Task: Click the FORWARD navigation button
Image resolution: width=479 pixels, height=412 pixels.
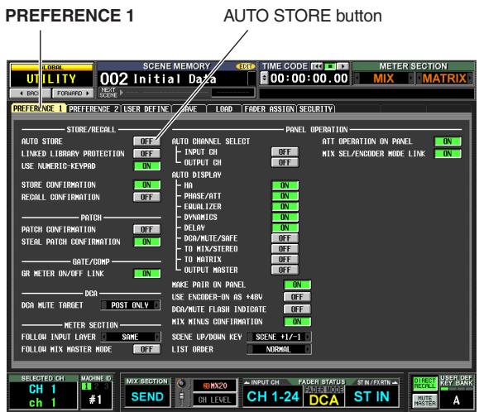Action: click(73, 93)
